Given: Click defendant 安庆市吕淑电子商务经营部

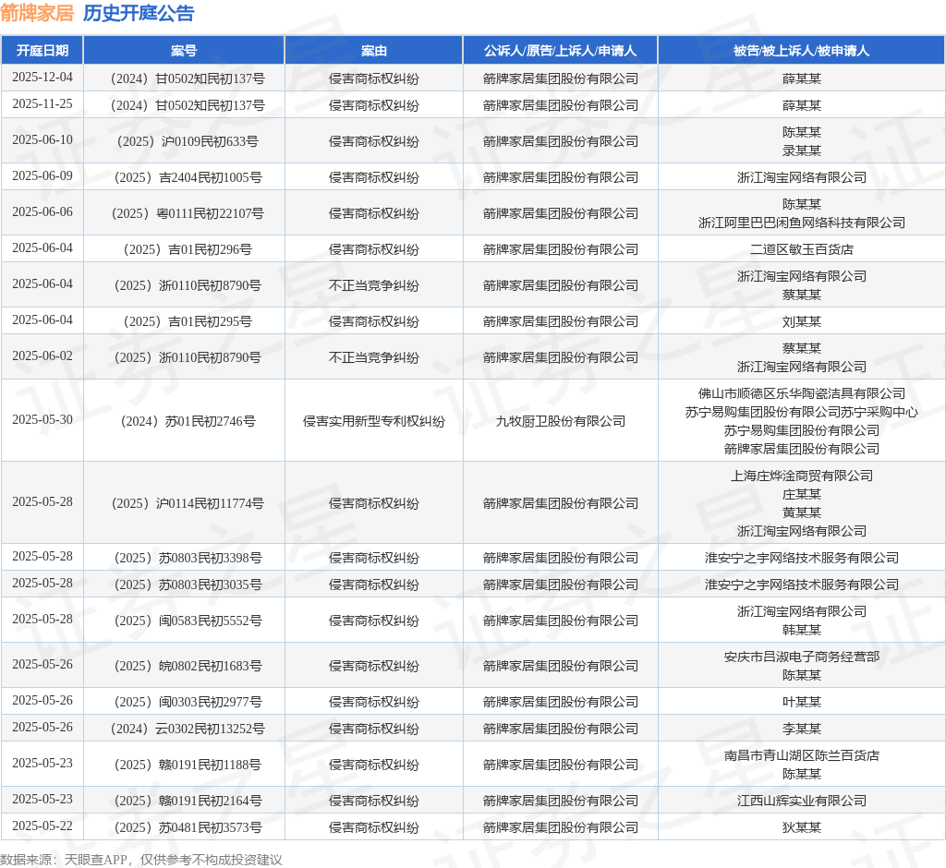Looking at the screenshot, I should [x=801, y=657].
